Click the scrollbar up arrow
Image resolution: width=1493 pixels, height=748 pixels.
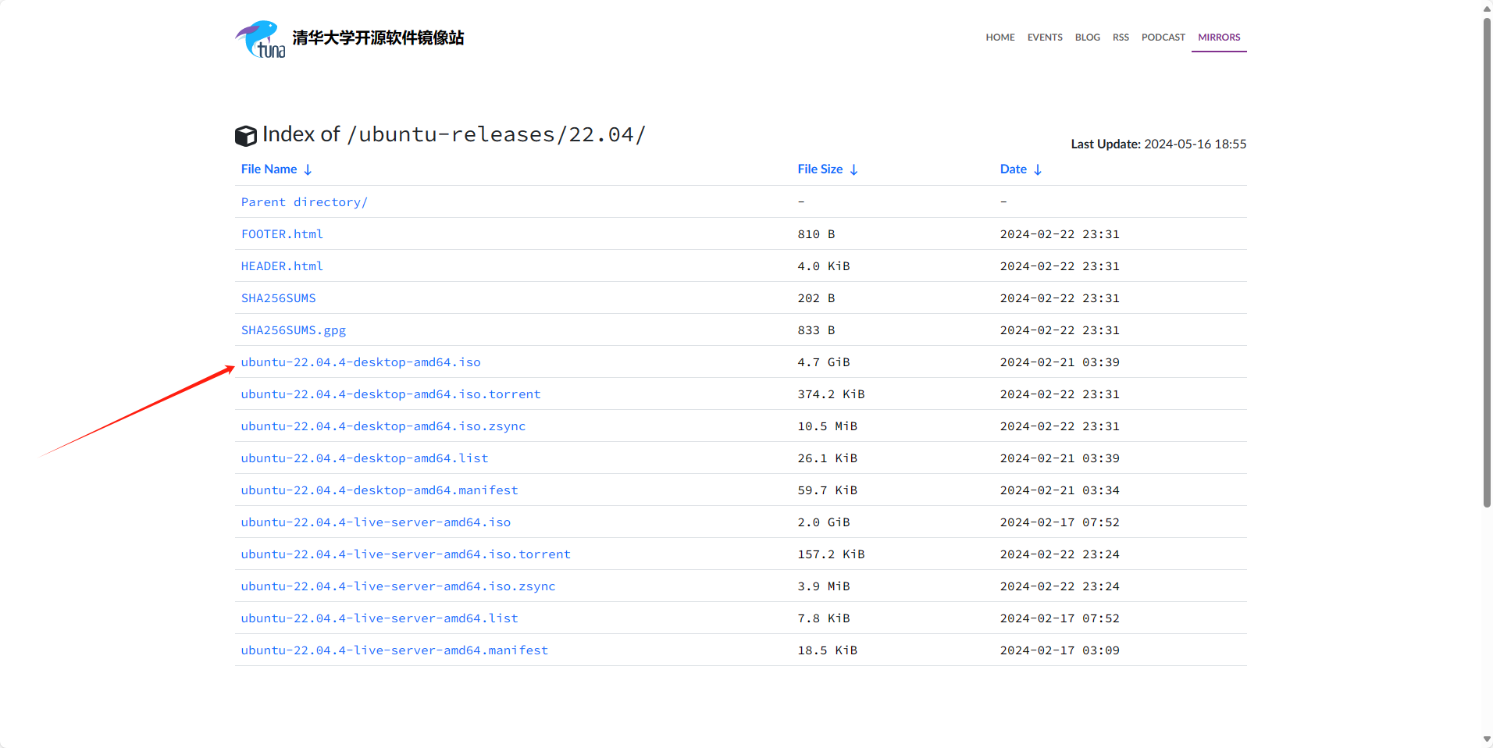click(x=1487, y=9)
